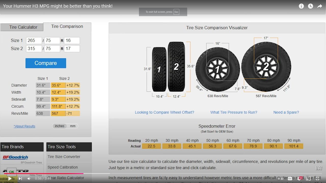The width and height of the screenshot is (326, 183).
Task: Select the Tire Comparison tab
Action: (x=67, y=26)
